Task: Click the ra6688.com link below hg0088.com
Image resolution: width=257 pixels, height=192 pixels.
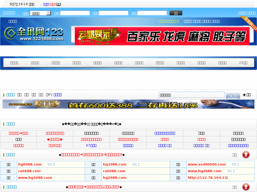Action: (29, 171)
